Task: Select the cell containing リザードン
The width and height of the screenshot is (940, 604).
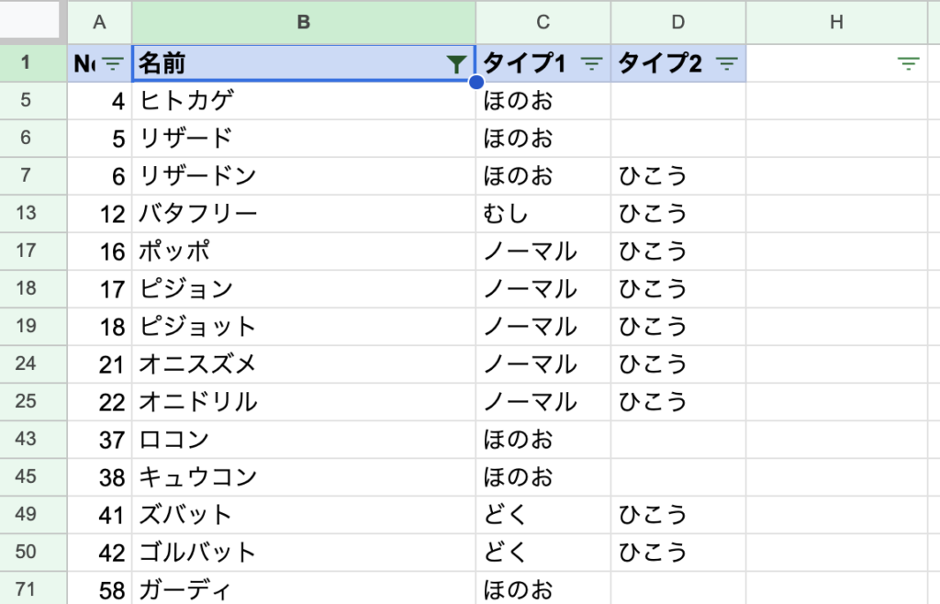Action: point(304,176)
